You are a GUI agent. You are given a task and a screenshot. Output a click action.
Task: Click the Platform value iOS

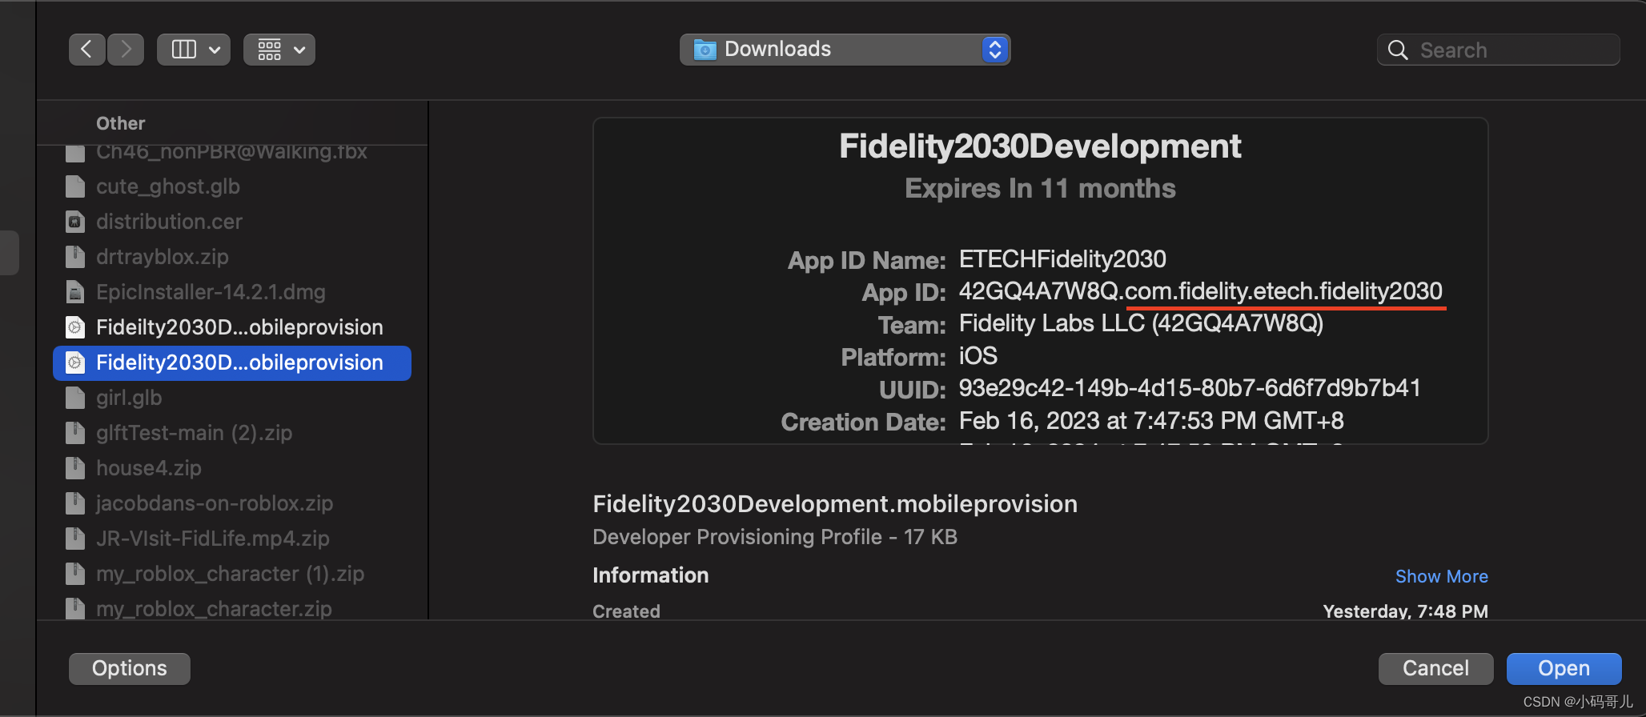click(x=978, y=356)
